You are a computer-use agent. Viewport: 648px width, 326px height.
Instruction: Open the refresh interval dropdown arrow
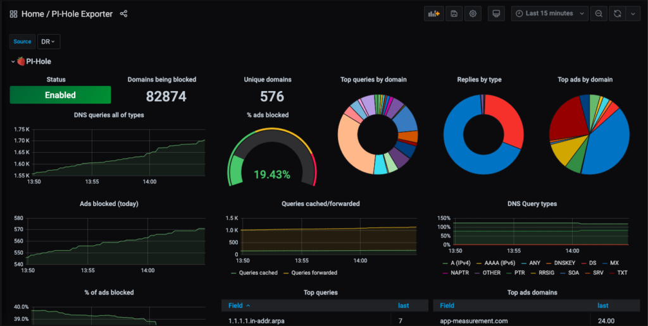(633, 13)
